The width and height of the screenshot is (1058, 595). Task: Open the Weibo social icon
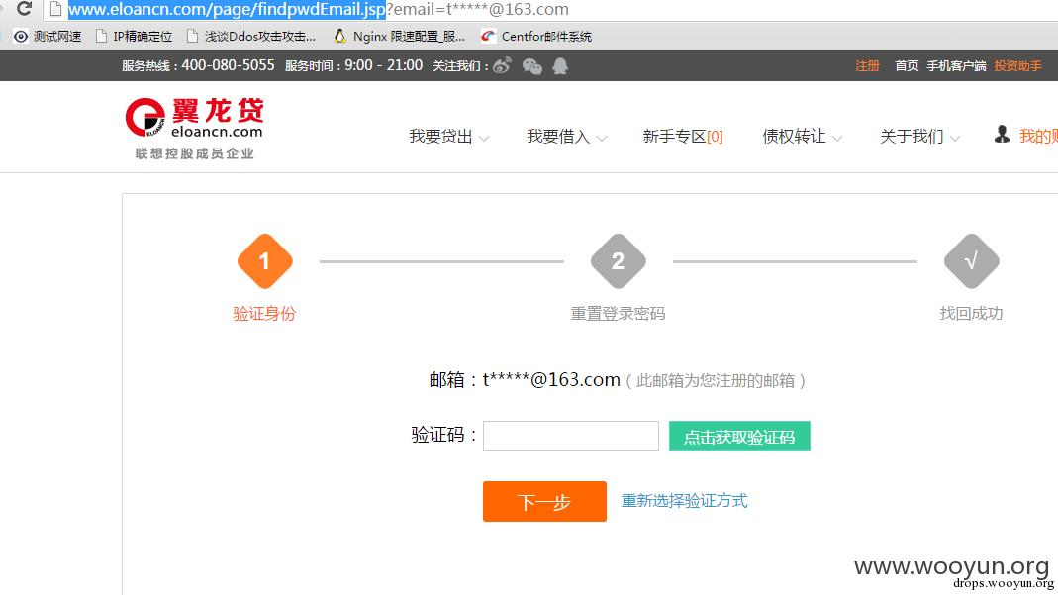(502, 66)
